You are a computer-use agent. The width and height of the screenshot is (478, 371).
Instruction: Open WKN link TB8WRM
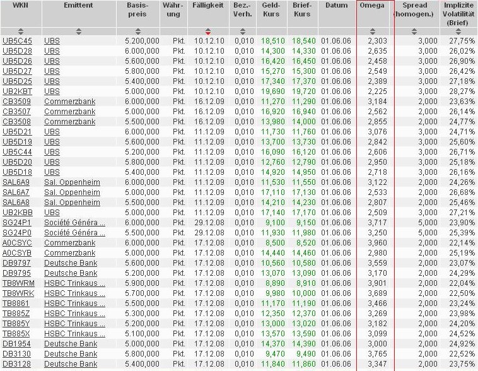point(18,283)
